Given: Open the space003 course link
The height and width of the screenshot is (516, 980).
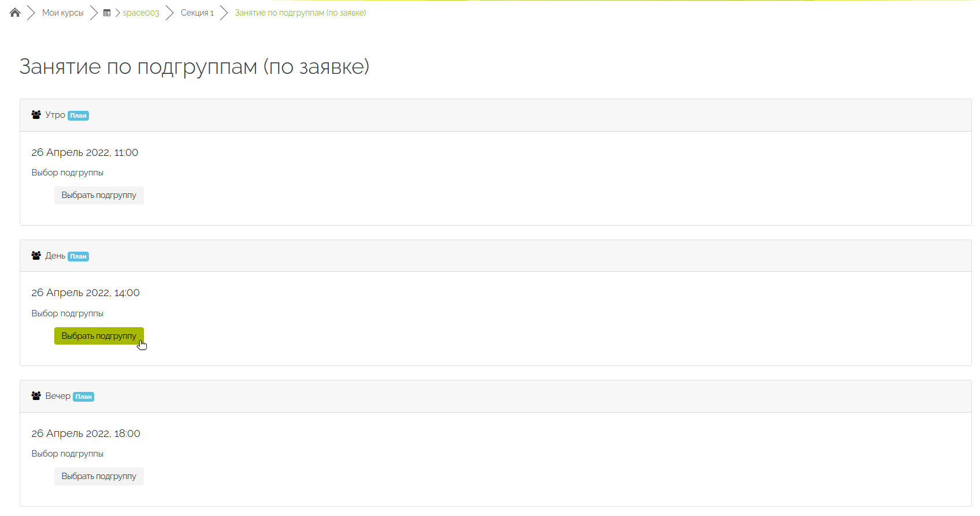Looking at the screenshot, I should tap(141, 13).
